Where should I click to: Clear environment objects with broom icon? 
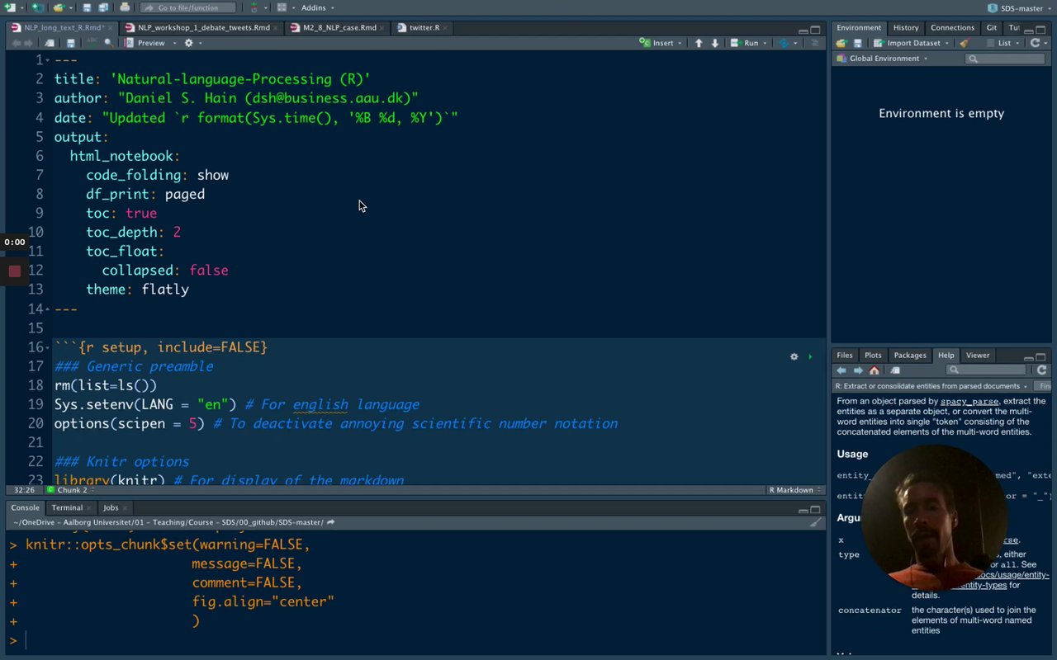click(964, 43)
